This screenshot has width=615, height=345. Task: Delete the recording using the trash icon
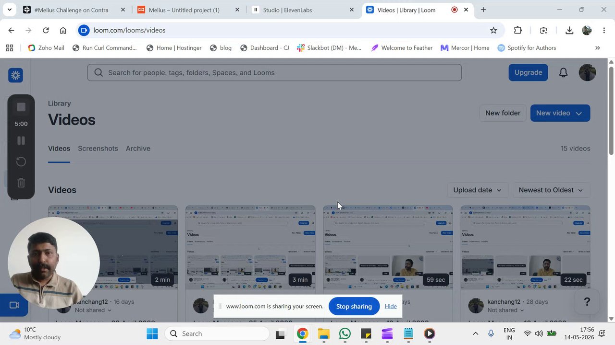click(21, 183)
